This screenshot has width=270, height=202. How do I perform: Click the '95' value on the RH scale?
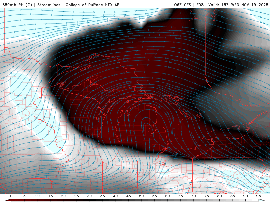[x=259, y=196]
